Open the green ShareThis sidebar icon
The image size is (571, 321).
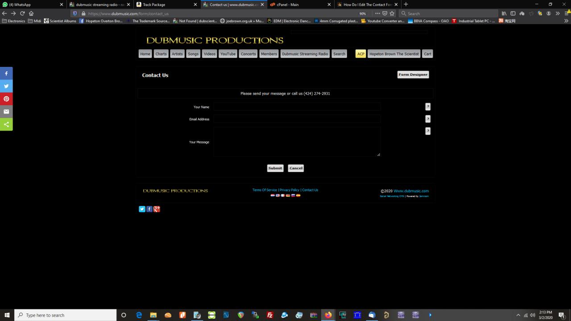(6, 124)
